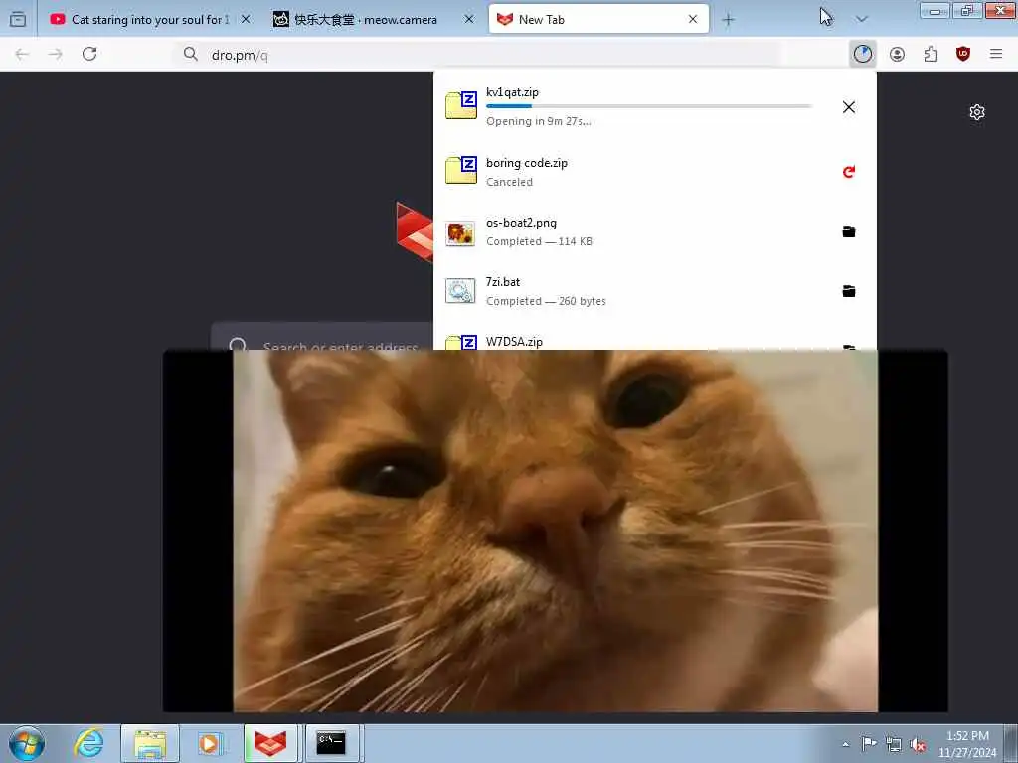The width and height of the screenshot is (1018, 763).
Task: Switch to Cat staring into your soul tab
Action: (x=150, y=20)
